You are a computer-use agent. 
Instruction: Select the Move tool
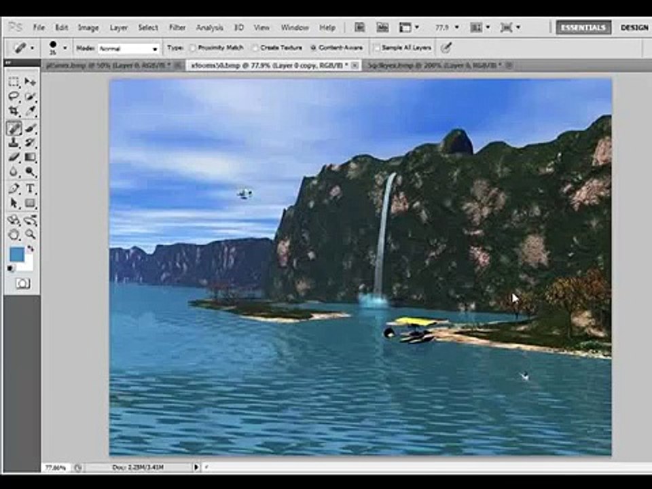coord(30,81)
